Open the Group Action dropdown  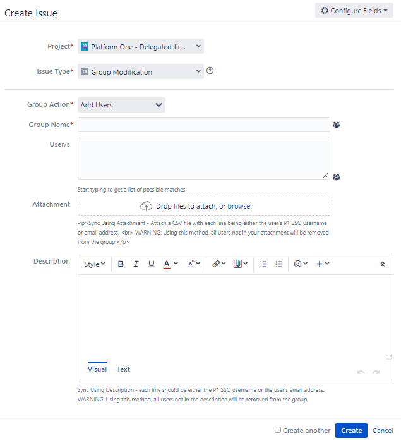[121, 105]
